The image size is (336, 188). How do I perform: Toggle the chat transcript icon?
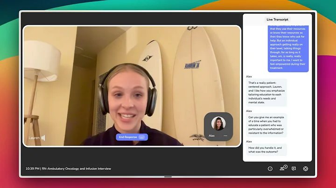294,168
